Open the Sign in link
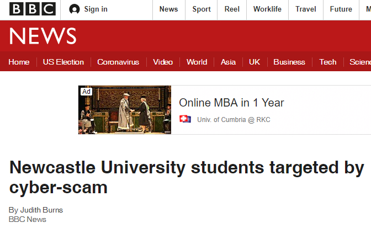This screenshot has width=371, height=228. [x=96, y=9]
